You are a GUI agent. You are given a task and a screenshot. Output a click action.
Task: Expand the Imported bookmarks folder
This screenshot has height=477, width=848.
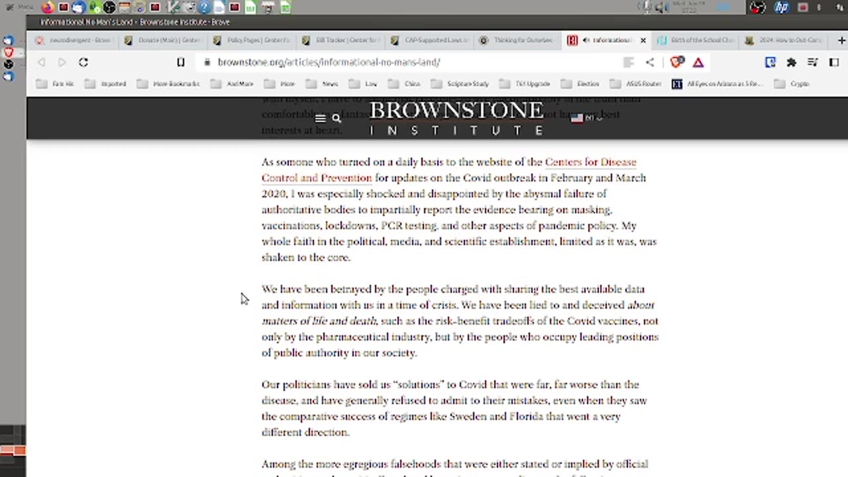pos(106,84)
